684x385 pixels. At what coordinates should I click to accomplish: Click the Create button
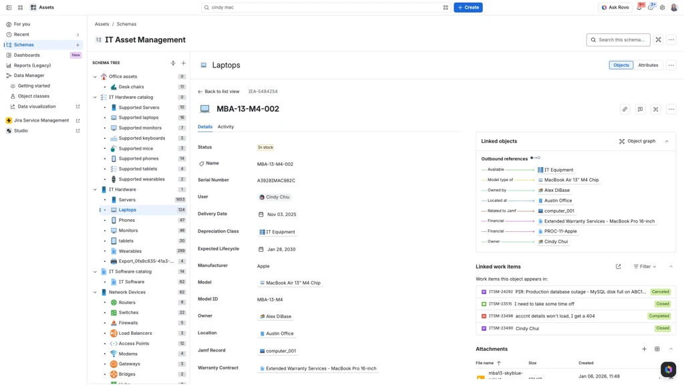[468, 7]
